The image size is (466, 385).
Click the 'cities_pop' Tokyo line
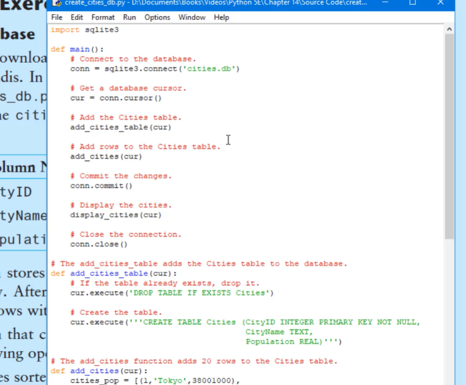pos(155,381)
